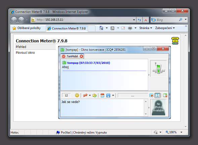Viewport: 198px width, 145px height.
Task: Select the TomMobil chat tab
Action: click(x=72, y=56)
